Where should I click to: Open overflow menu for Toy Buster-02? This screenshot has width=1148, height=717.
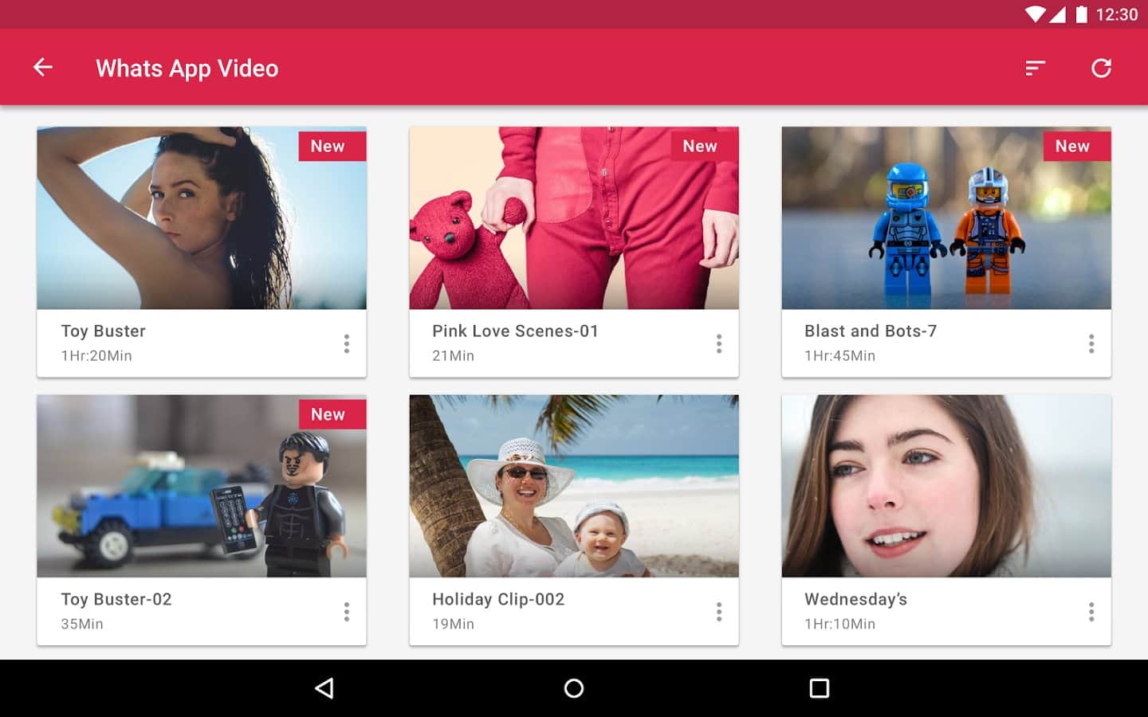[346, 612]
